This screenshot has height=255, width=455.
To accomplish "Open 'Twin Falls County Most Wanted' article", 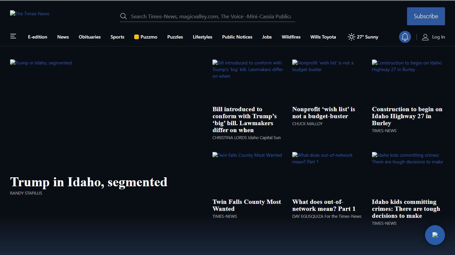I will coord(246,205).
